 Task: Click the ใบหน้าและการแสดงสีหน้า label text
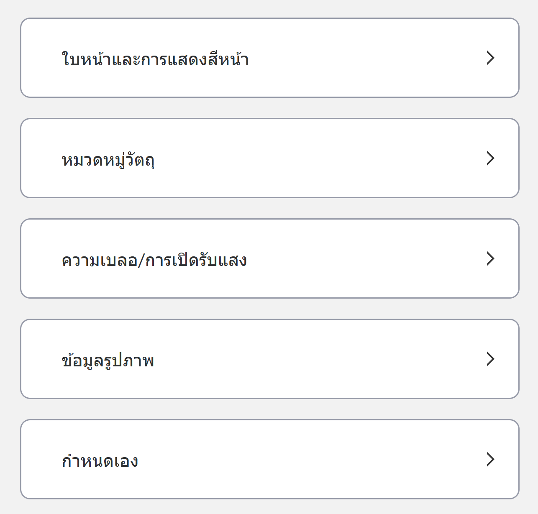(155, 59)
